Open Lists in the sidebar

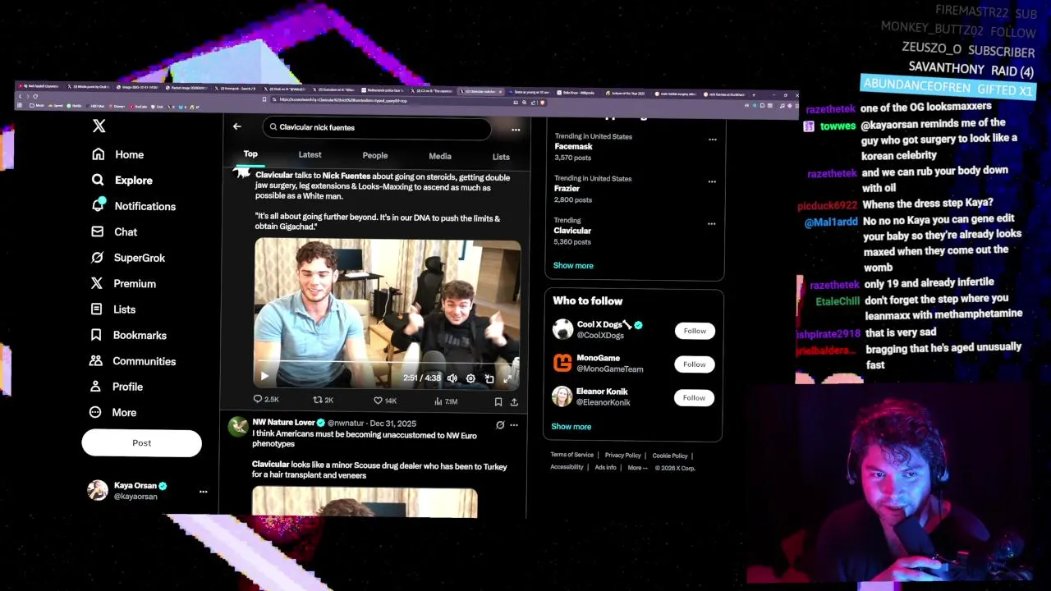tap(112, 309)
